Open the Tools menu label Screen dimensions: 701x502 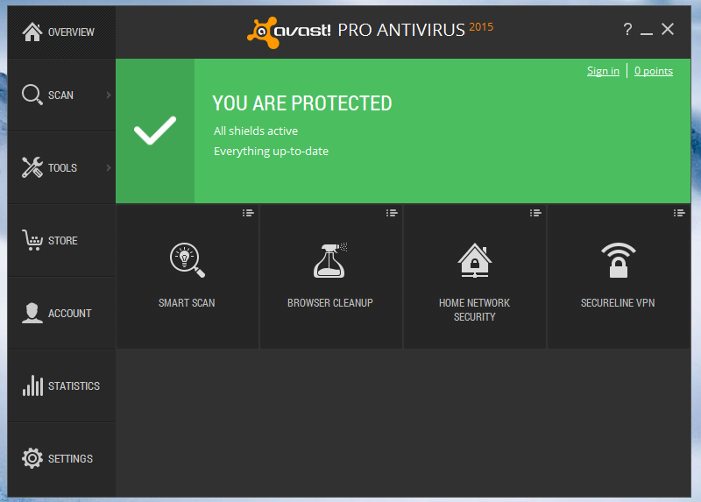62,168
